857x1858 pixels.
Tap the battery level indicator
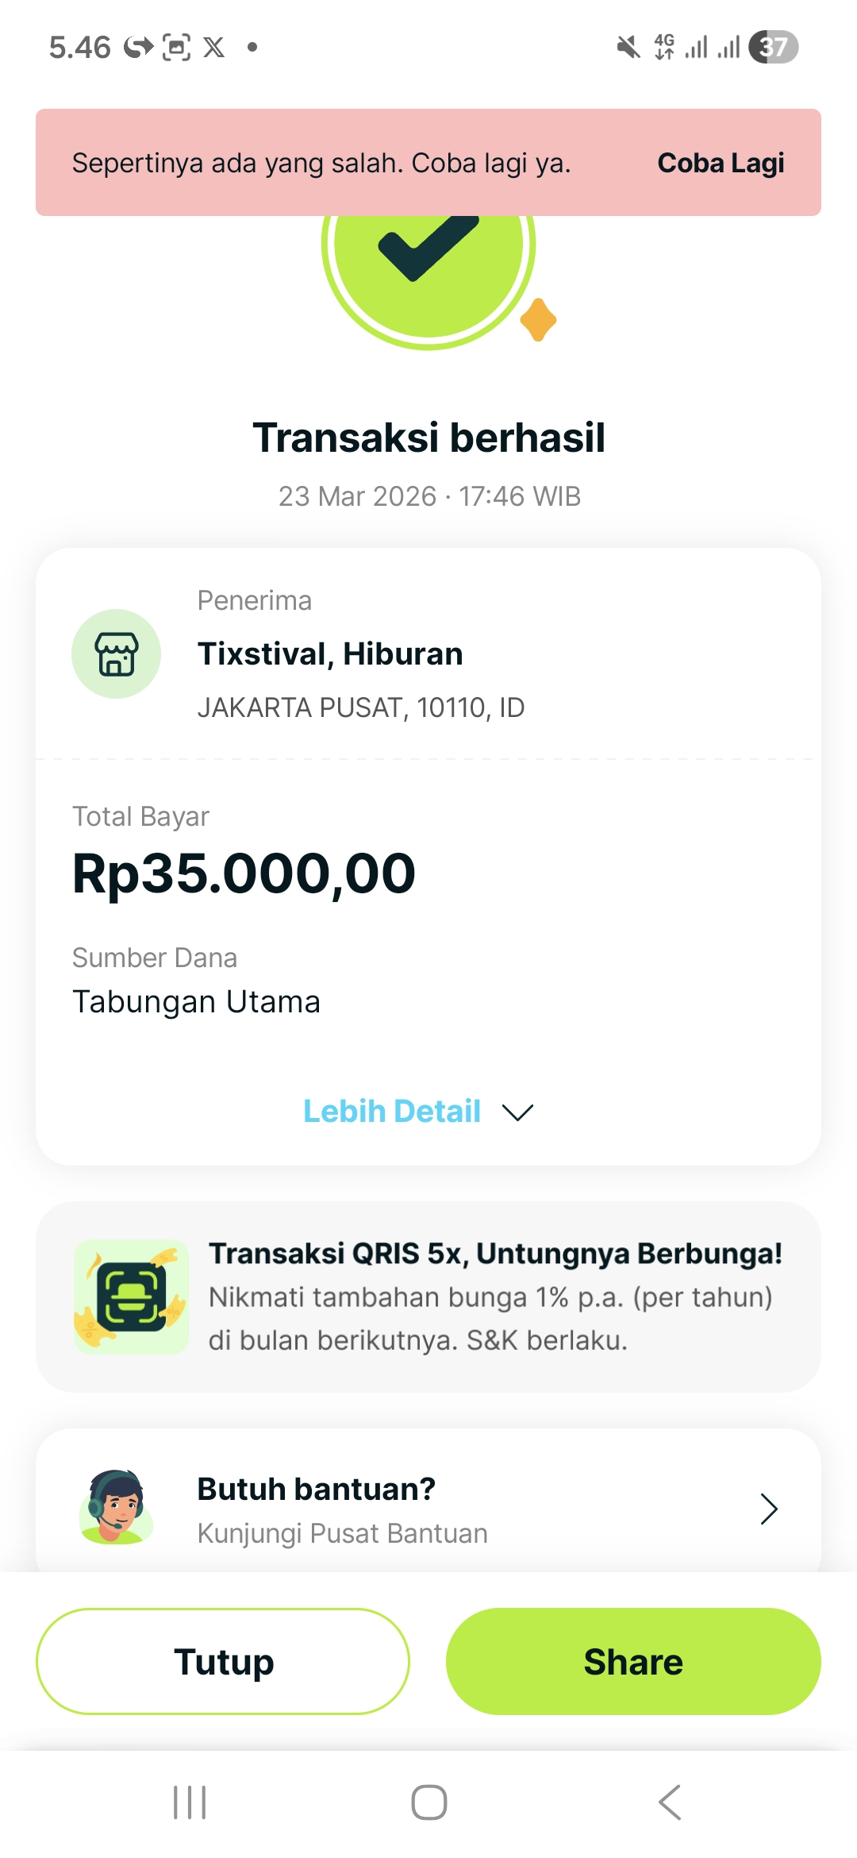773,48
